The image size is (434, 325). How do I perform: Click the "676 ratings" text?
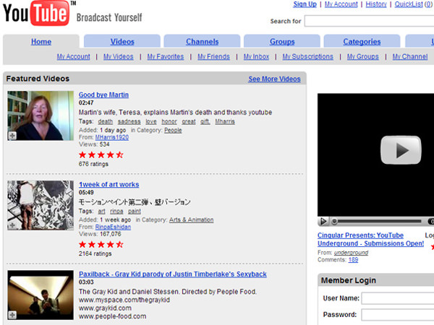[93, 164]
